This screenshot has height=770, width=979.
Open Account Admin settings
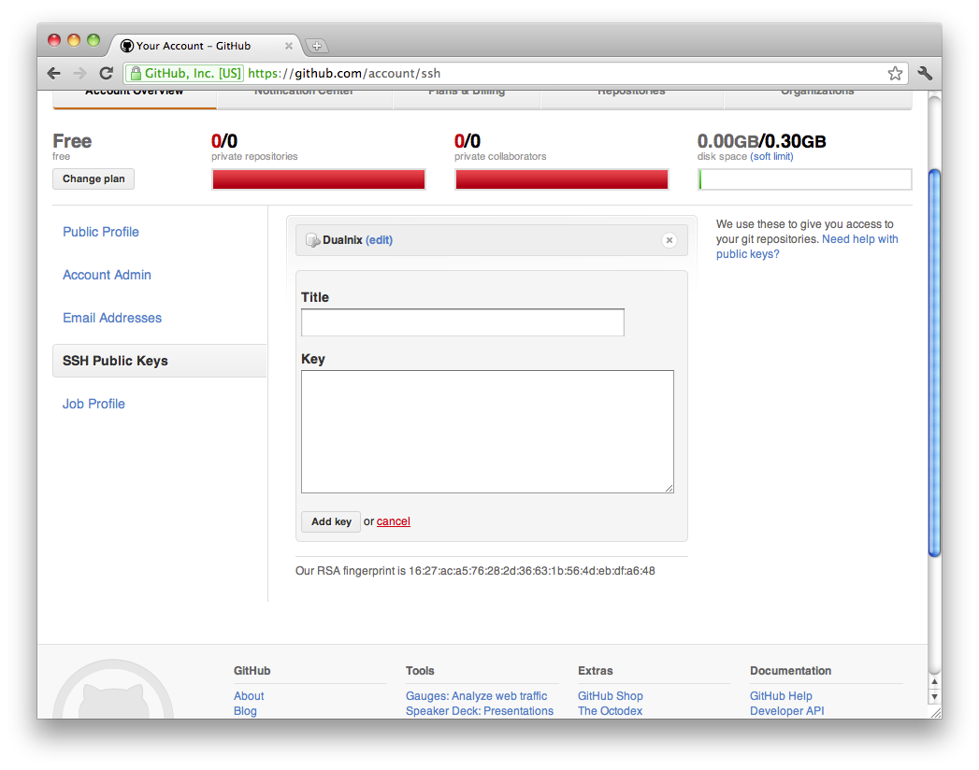(107, 275)
